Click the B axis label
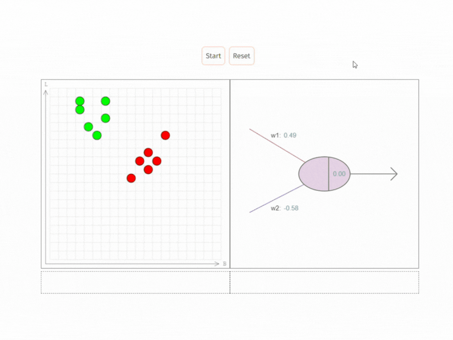Viewport: 453px width, 340px height. pos(225,264)
